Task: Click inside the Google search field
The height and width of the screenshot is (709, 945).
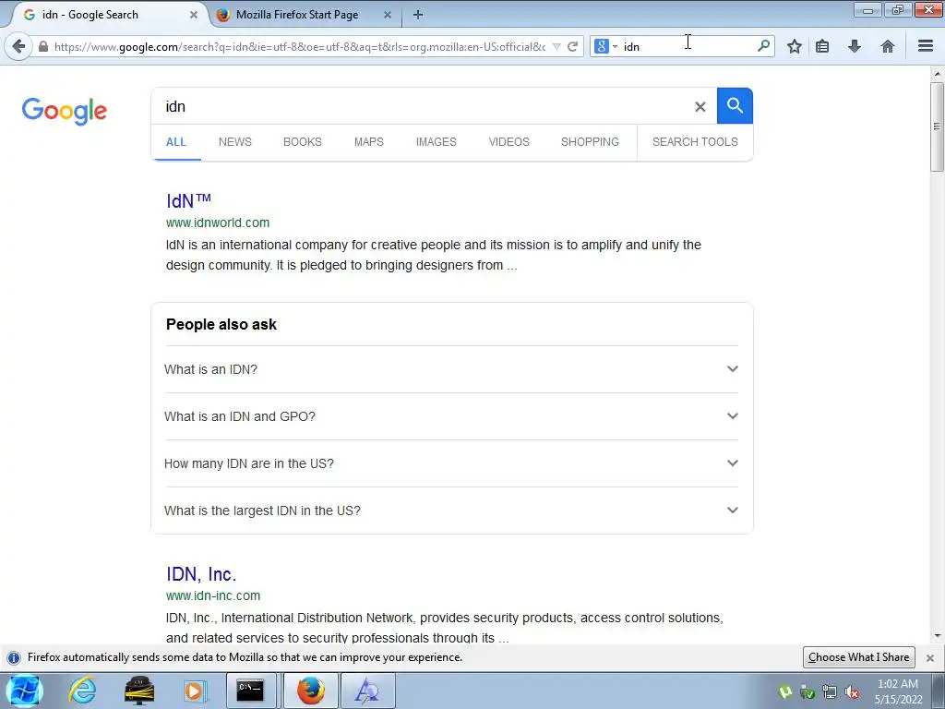Action: click(x=422, y=106)
